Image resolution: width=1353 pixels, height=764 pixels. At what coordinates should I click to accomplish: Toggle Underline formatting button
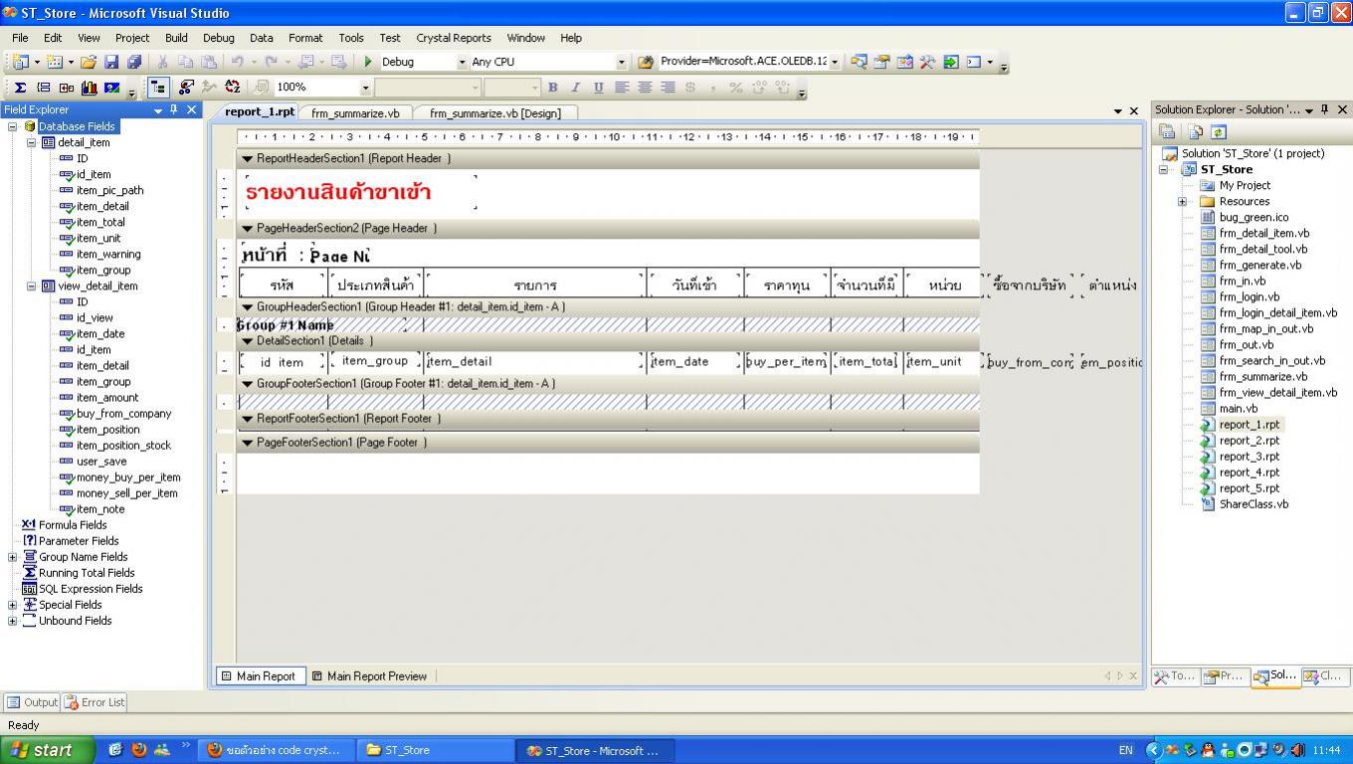598,88
